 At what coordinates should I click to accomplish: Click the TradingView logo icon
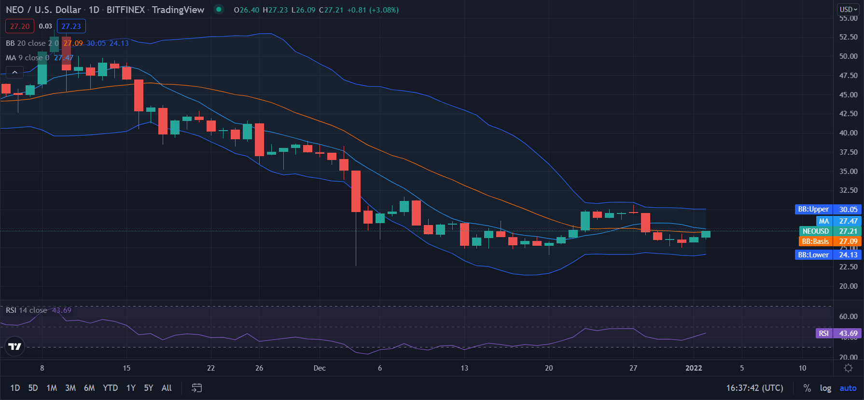(x=14, y=346)
